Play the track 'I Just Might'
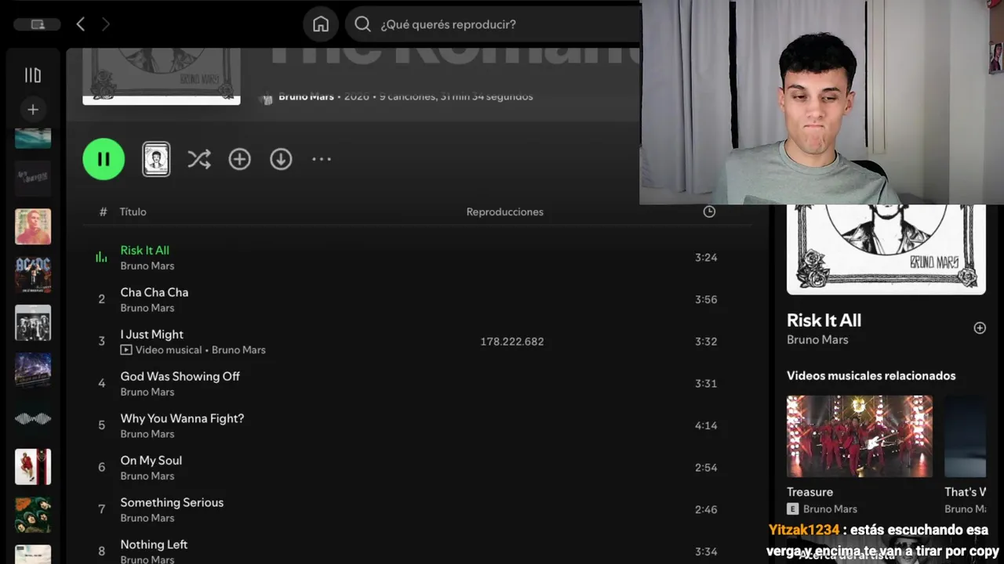 tap(151, 334)
